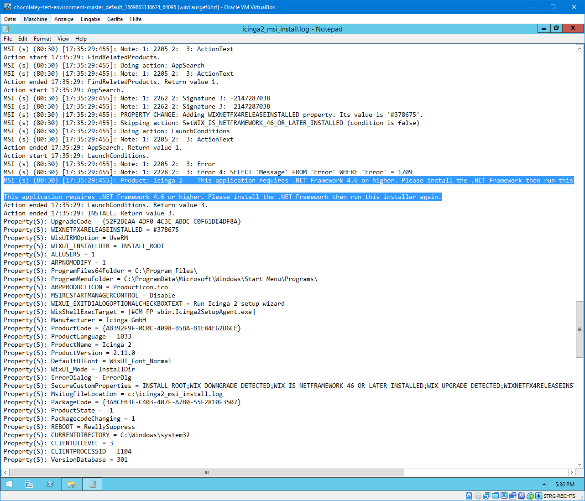
Task: Click the VirtualBox shared folders indicator
Action: coord(495,496)
